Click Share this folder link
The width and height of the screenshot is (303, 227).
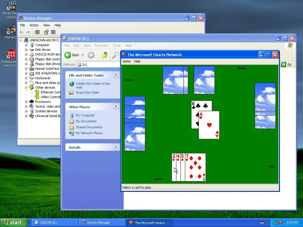click(87, 93)
